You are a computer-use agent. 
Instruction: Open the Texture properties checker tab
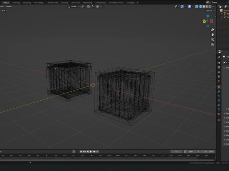(x=219, y=120)
